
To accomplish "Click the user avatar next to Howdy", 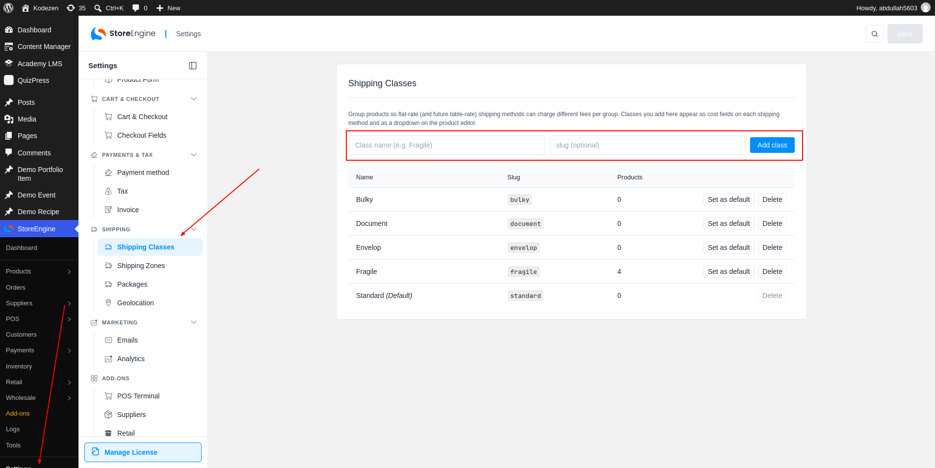I will coord(926,8).
